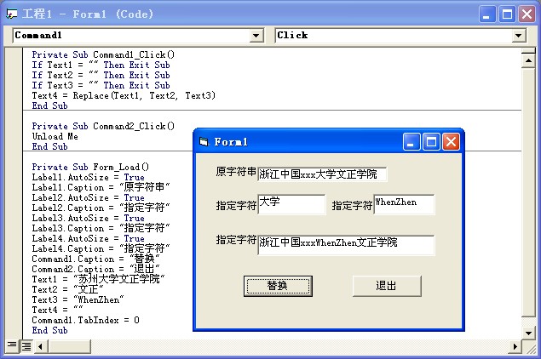Click the line 'Command1.Caption = "替换"'
The height and width of the screenshot is (359, 541).
[95, 259]
